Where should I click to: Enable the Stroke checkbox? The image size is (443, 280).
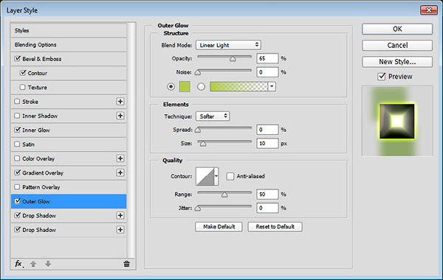17,101
